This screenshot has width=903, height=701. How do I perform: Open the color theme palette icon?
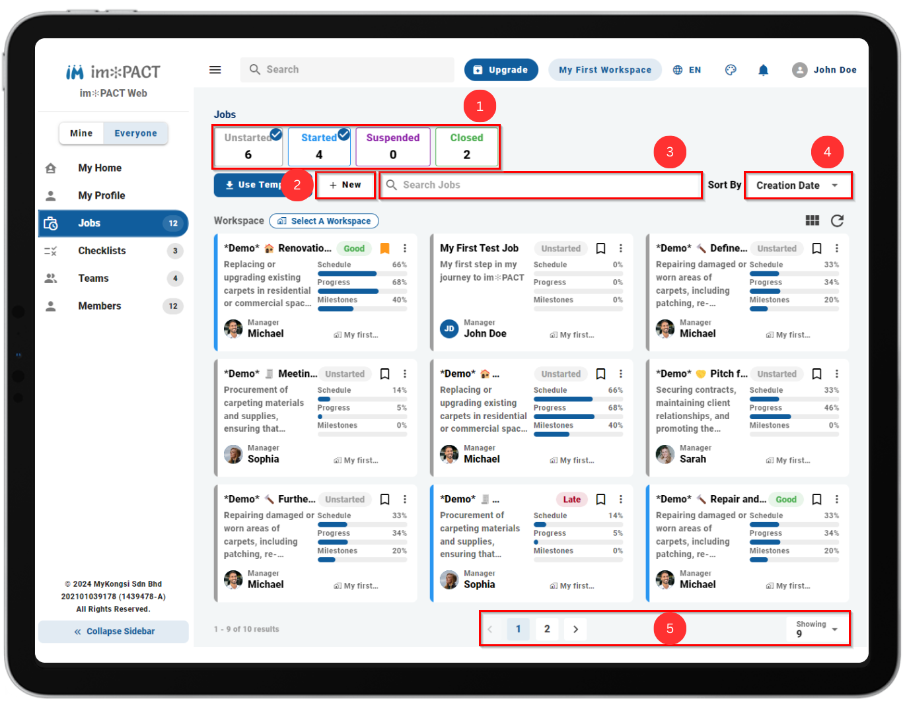(x=731, y=70)
